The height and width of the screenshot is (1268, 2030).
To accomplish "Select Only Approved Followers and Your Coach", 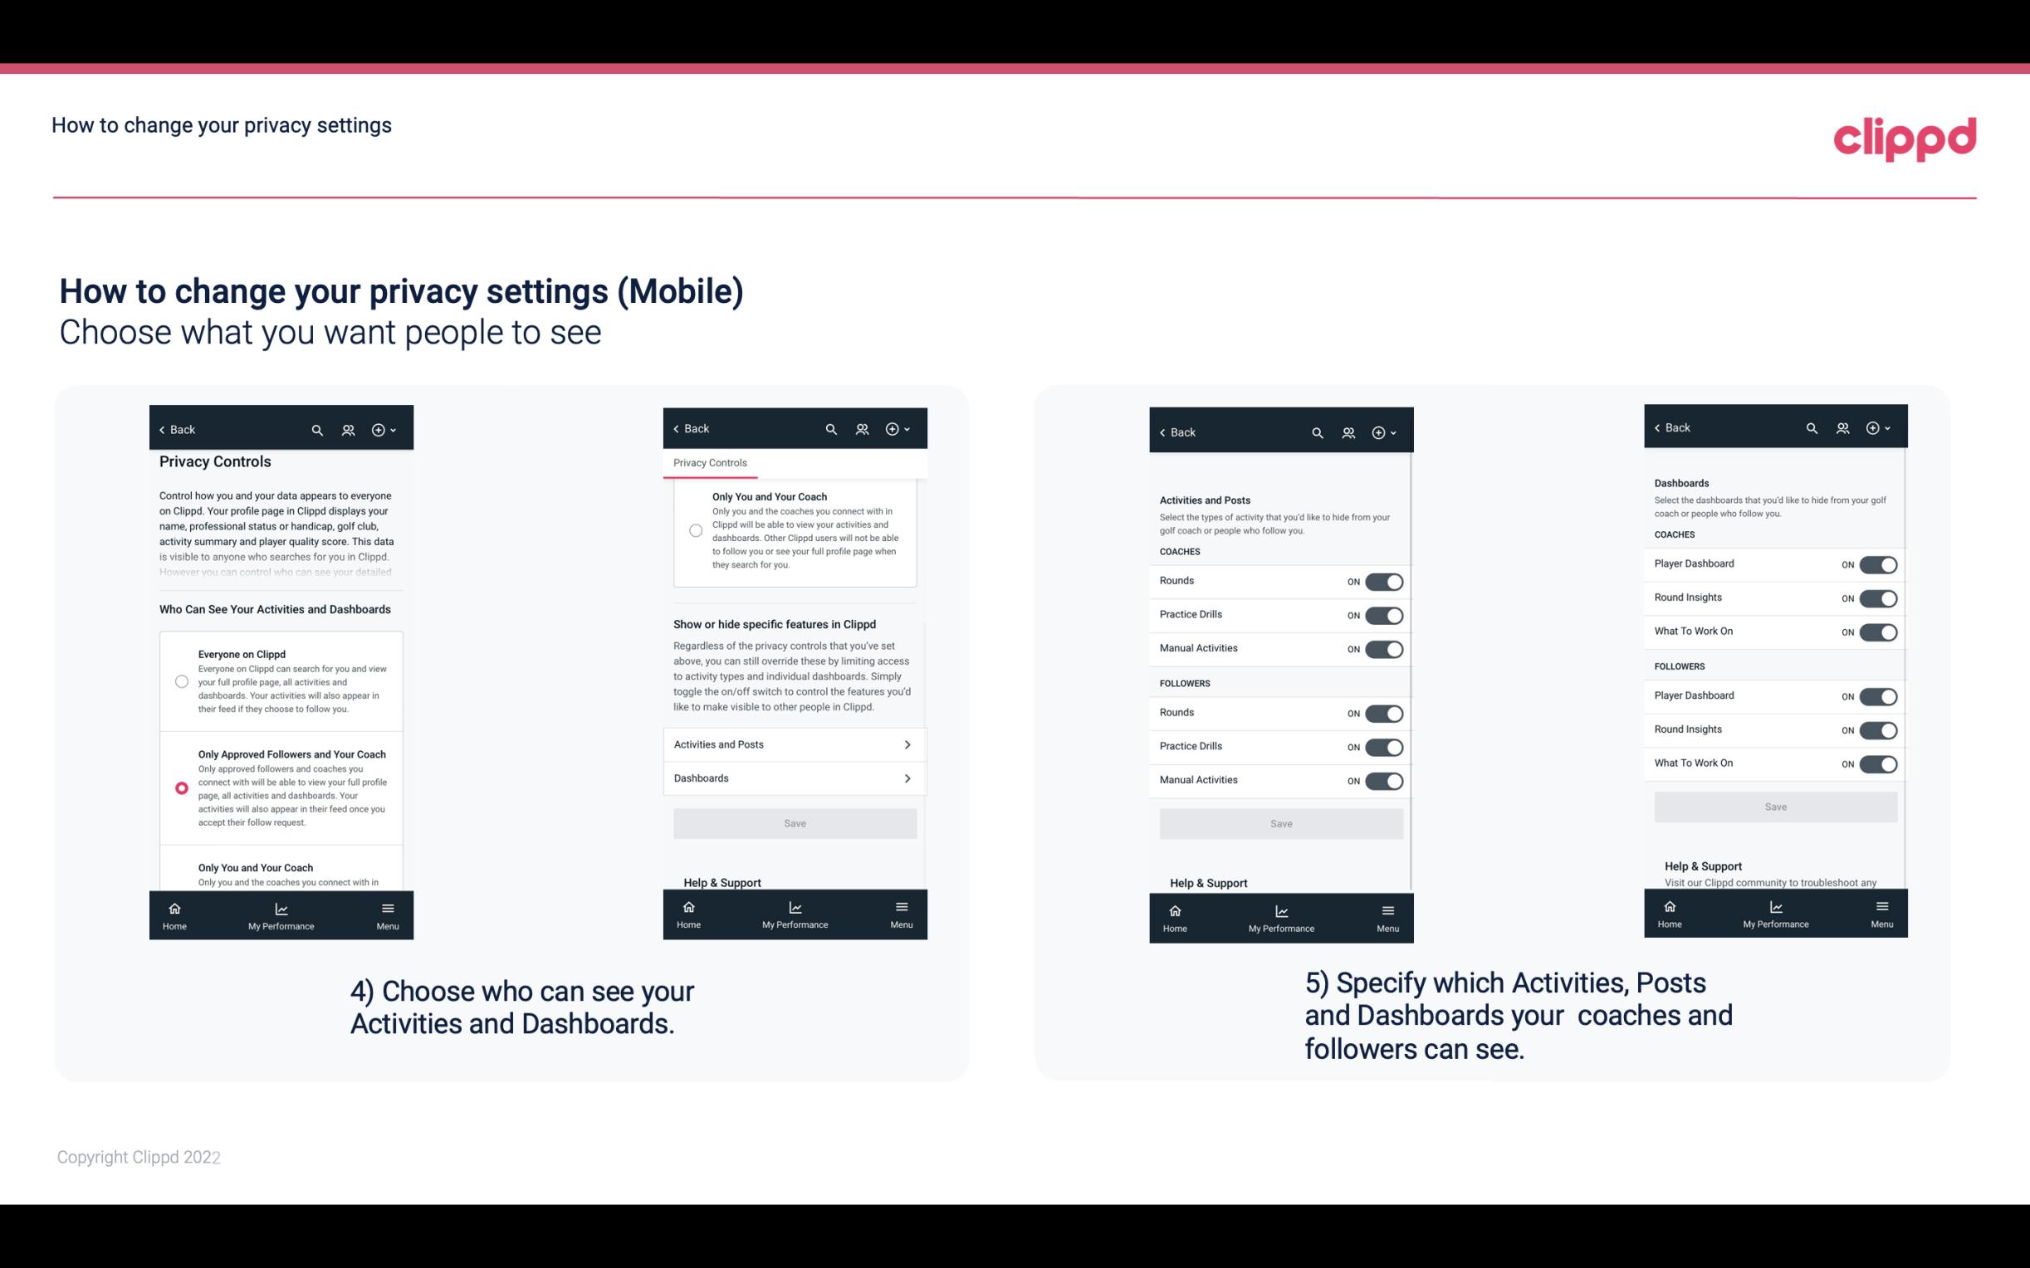I will pos(180,788).
